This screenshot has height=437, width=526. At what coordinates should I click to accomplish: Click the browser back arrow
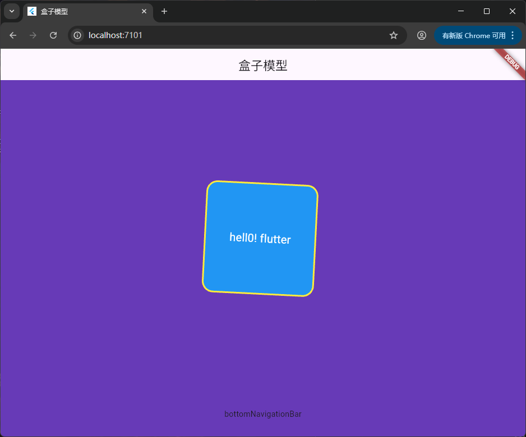click(13, 35)
